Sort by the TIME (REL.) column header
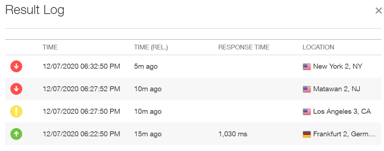This screenshot has width=384, height=151. [x=151, y=47]
